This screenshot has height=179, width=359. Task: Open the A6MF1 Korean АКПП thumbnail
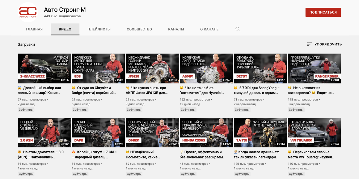pyautogui.click(x=206, y=68)
